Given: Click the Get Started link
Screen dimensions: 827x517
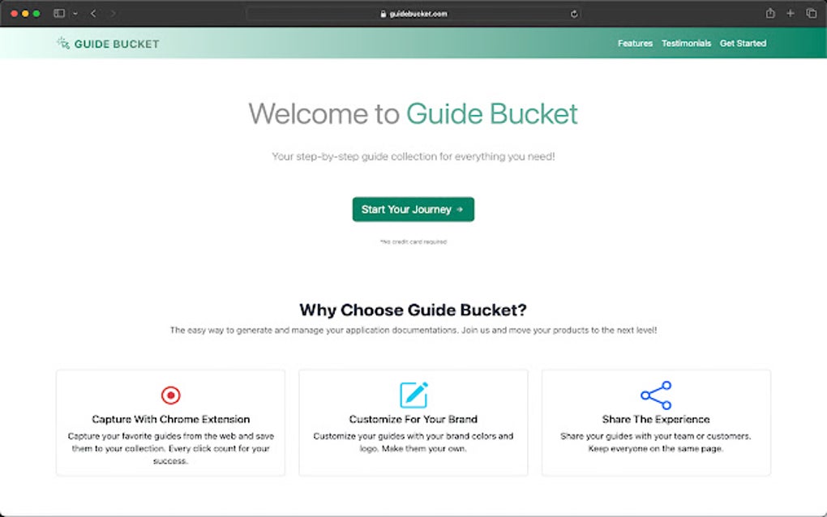Looking at the screenshot, I should click(x=743, y=43).
